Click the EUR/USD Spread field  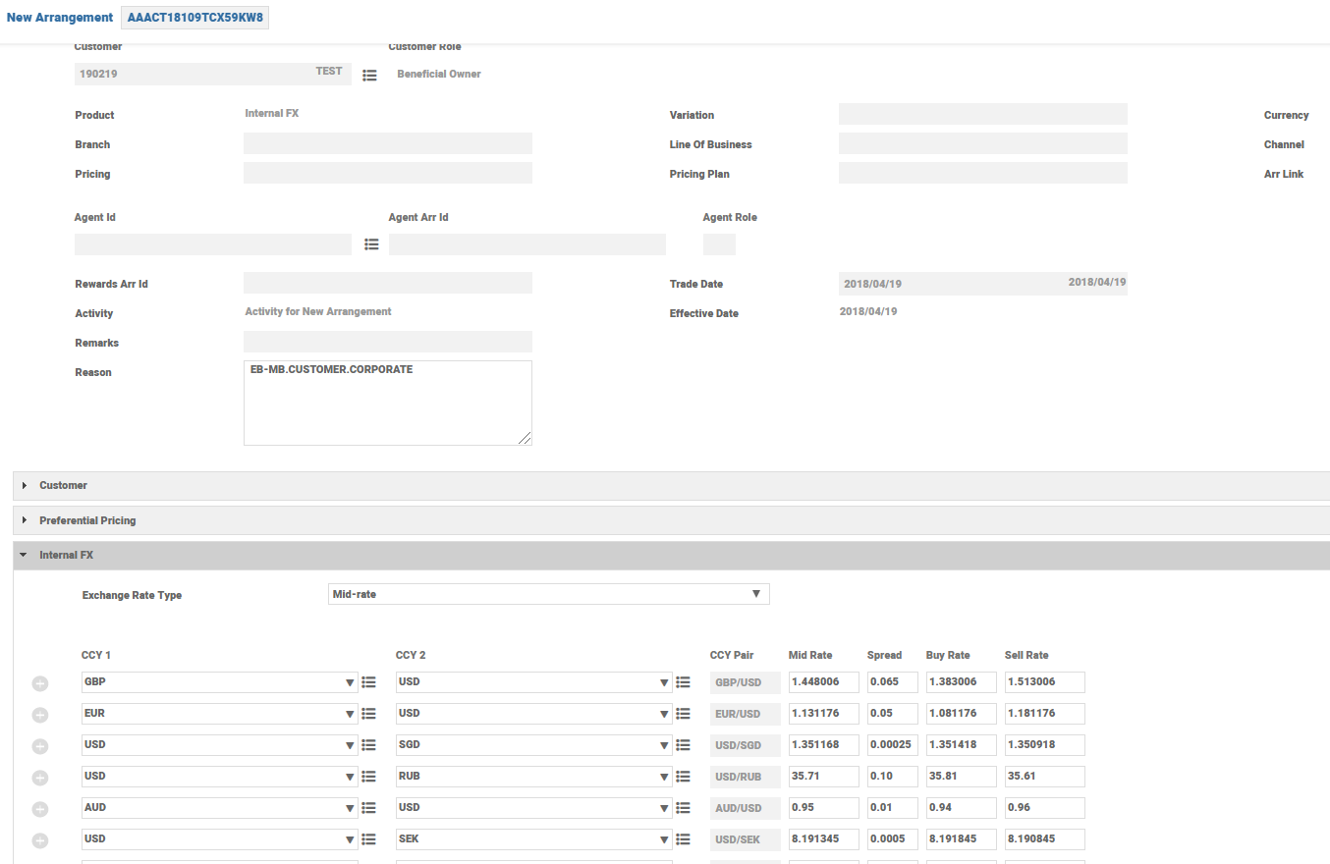point(892,714)
